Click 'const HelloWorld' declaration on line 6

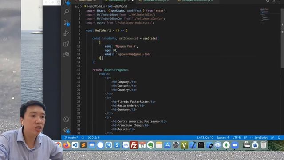pyautogui.click(x=99, y=31)
